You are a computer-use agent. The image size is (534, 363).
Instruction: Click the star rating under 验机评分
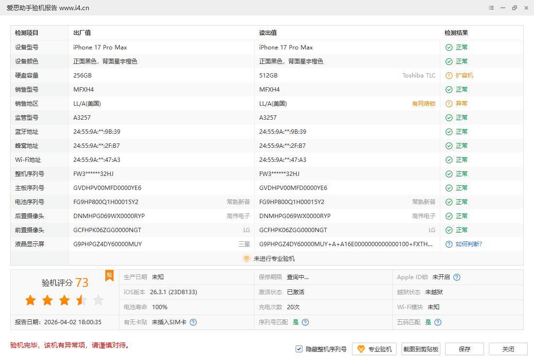click(x=65, y=300)
